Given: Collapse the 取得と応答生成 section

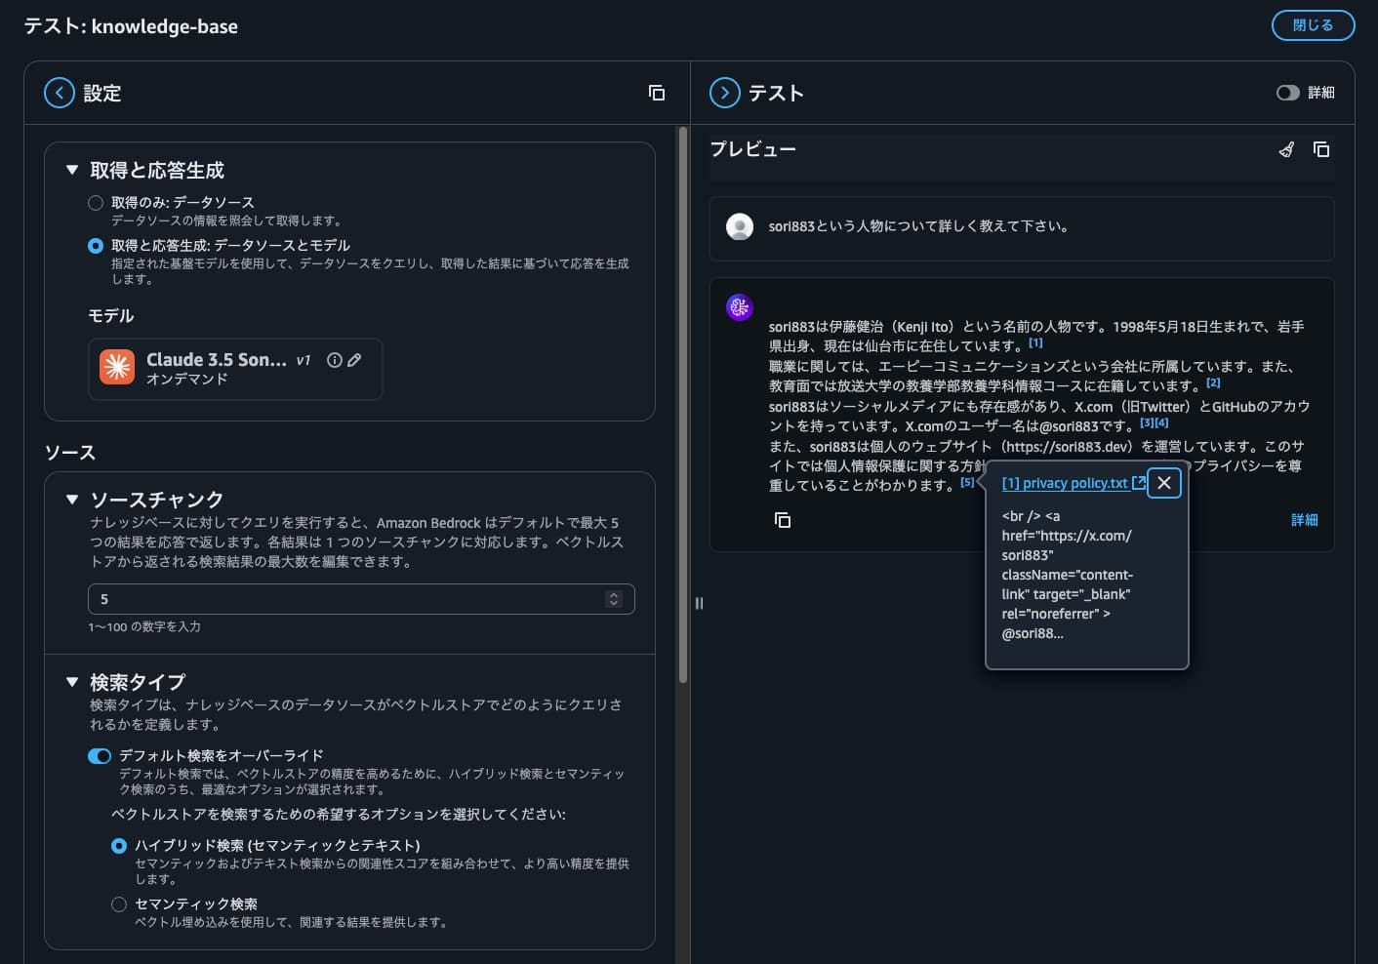Looking at the screenshot, I should click(71, 170).
